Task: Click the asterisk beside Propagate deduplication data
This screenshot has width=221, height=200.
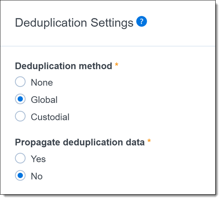Action: [x=149, y=141]
